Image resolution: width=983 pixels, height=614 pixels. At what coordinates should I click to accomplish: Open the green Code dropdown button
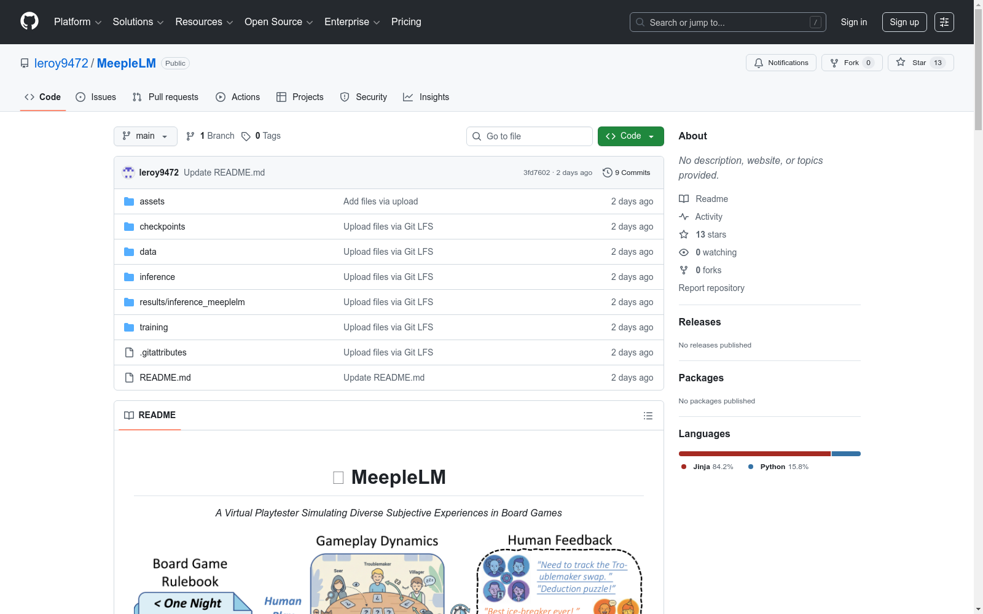pyautogui.click(x=630, y=136)
